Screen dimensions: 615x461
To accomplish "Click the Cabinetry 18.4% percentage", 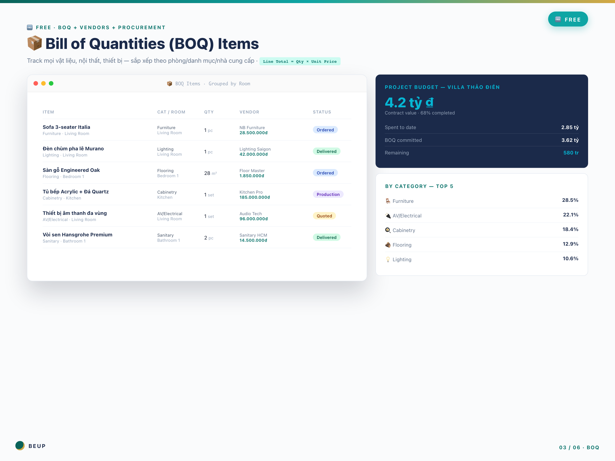I will point(570,229).
